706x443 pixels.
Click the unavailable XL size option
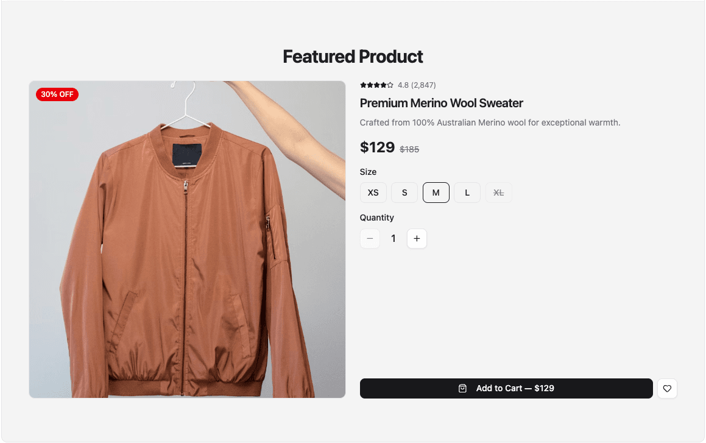tap(499, 192)
